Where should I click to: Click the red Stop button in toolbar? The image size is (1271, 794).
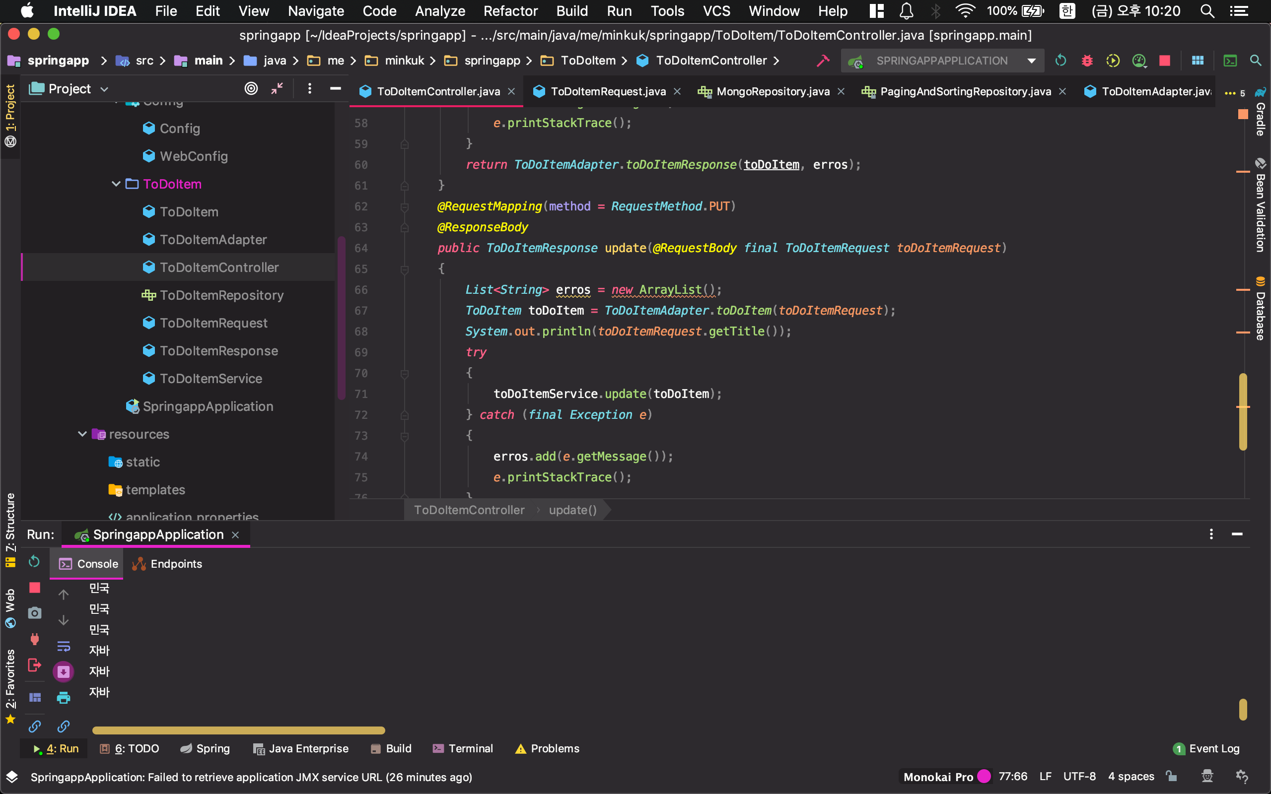(1164, 61)
